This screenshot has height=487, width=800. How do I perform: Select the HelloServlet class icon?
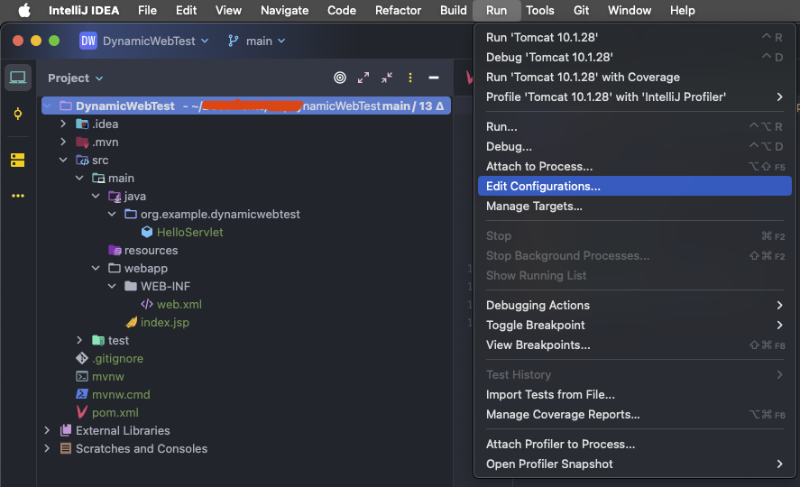click(x=147, y=232)
